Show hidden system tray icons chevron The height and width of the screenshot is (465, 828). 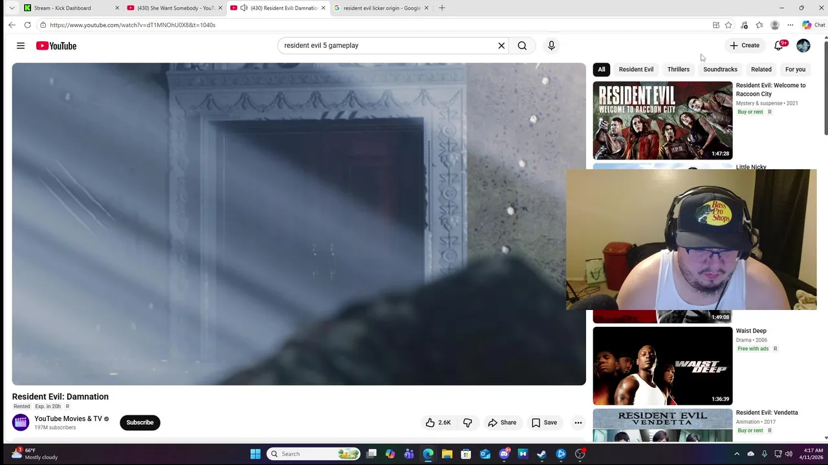tap(737, 454)
